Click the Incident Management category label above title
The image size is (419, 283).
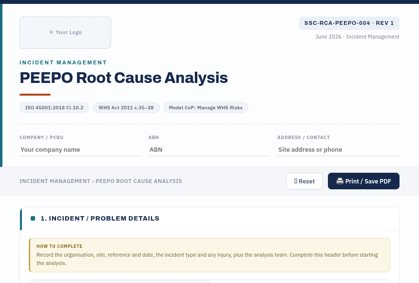[63, 62]
